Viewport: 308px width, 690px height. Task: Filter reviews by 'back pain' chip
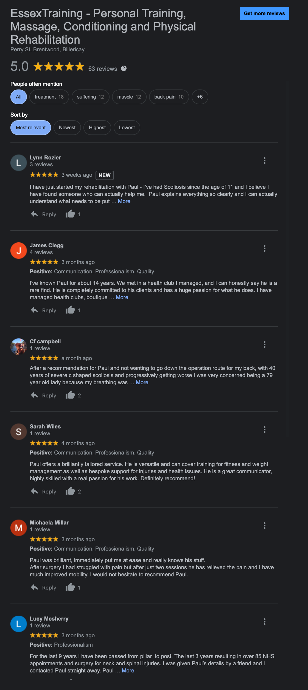pyautogui.click(x=169, y=97)
